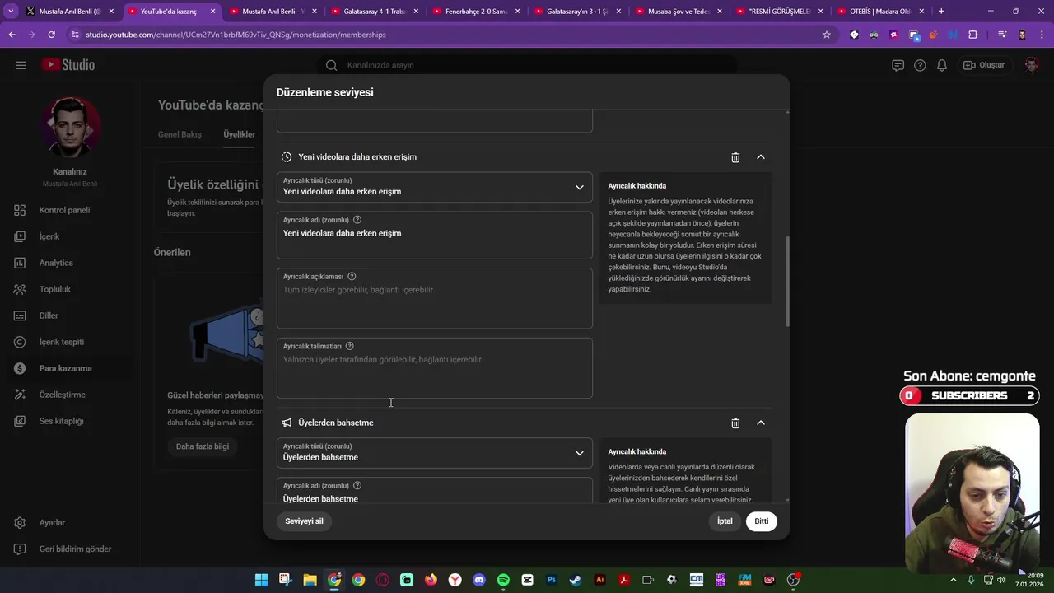This screenshot has width=1054, height=593.
Task: Switch to the 'Genel Bakış' tab
Action: click(180, 134)
